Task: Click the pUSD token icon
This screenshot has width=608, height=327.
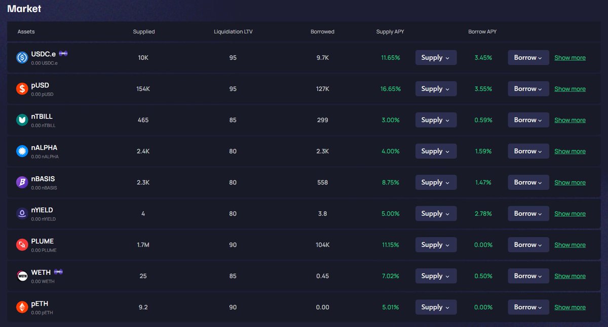Action: pos(22,89)
